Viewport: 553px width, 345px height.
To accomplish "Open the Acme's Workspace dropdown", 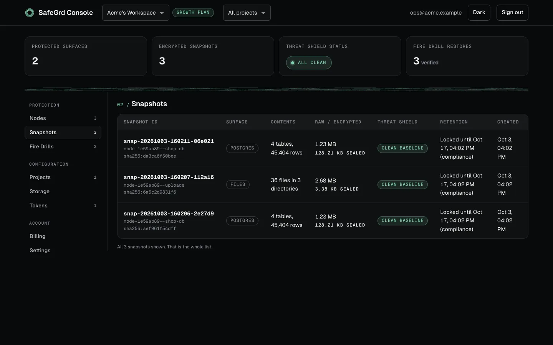I will pos(136,13).
